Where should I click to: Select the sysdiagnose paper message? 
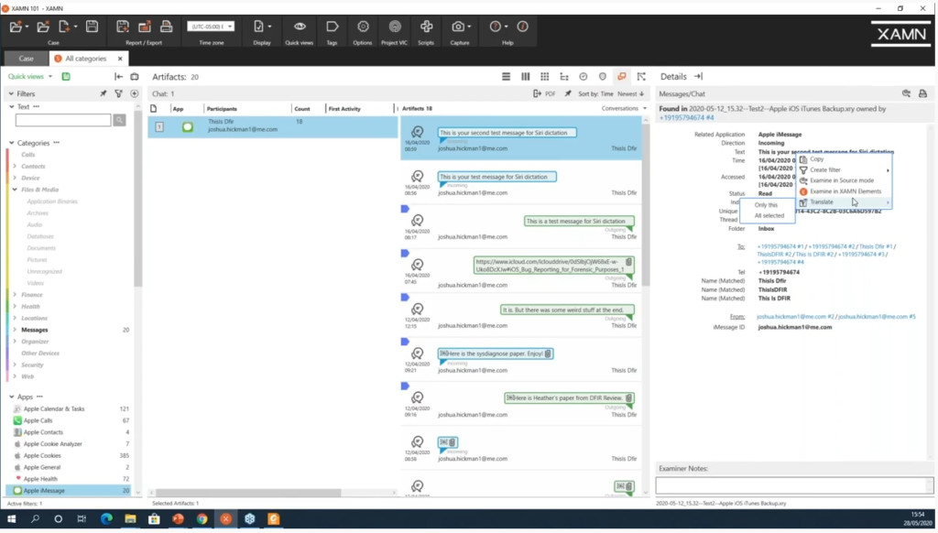pos(495,354)
